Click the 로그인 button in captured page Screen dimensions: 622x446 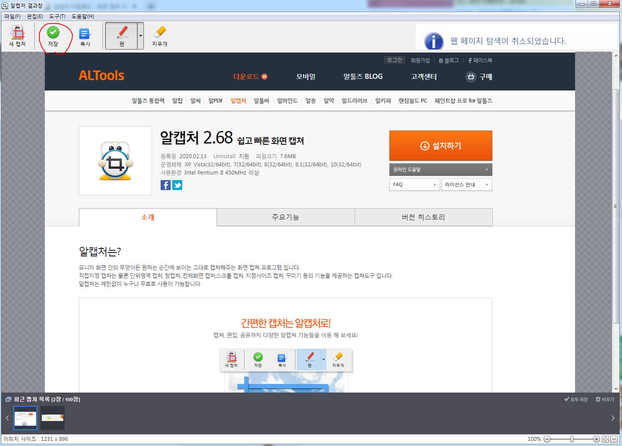click(395, 60)
